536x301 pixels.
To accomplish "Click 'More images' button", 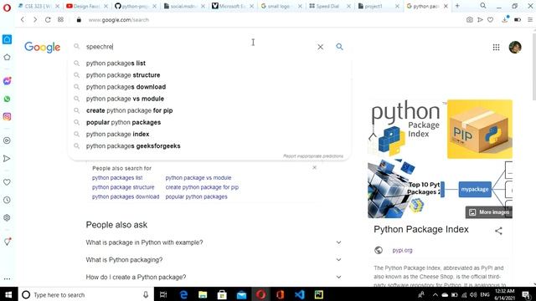I will coord(489,212).
